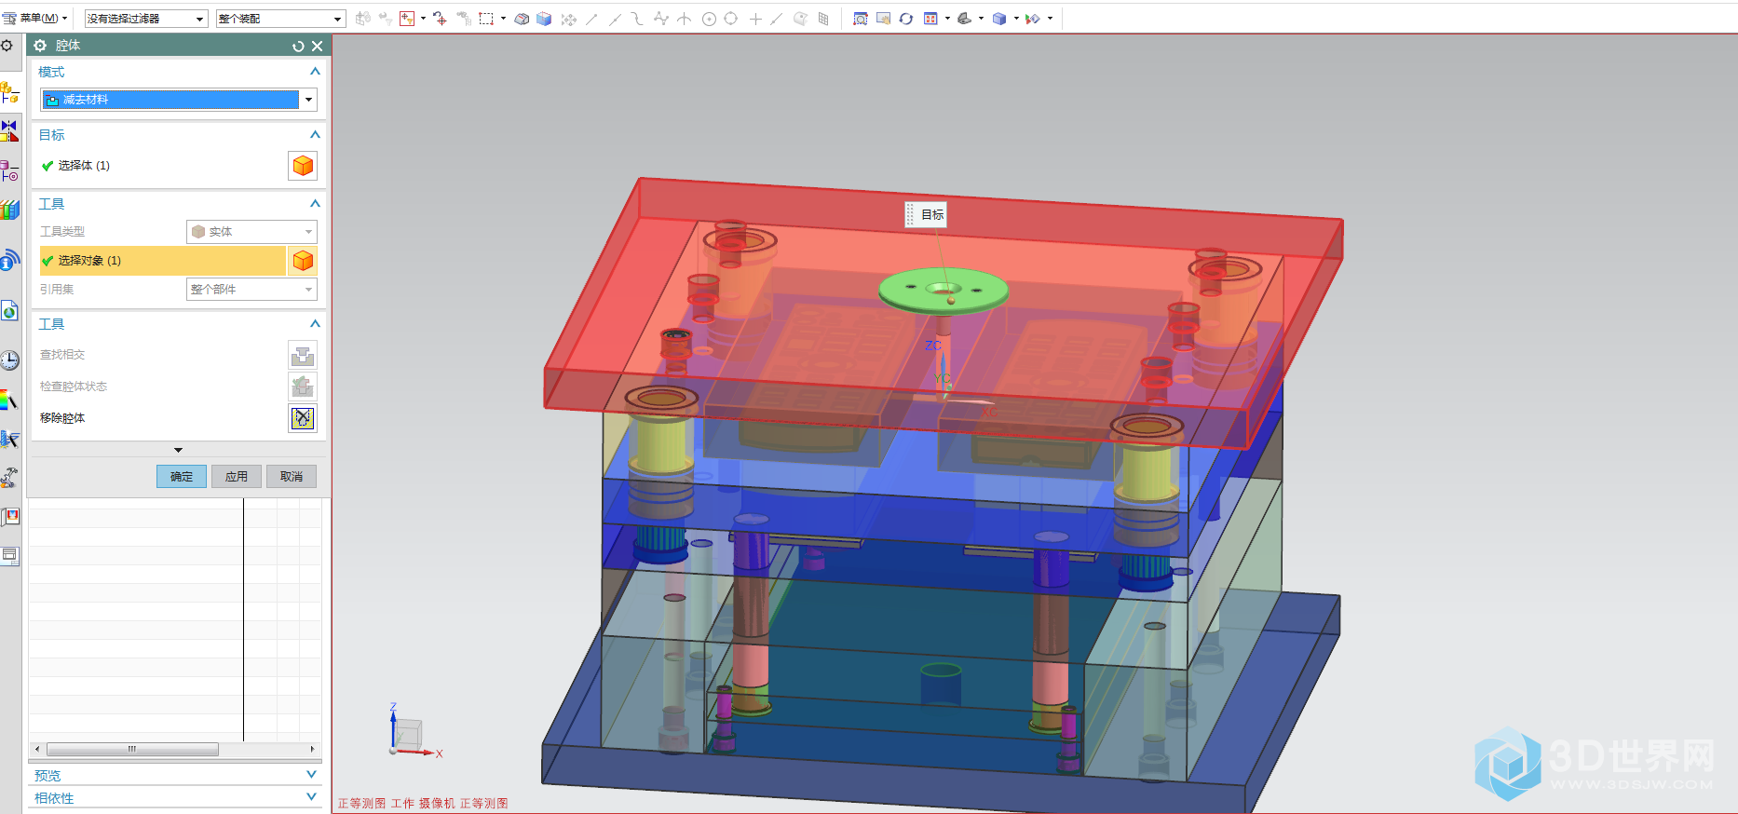Click the red-framed snap selection icon

point(407,19)
